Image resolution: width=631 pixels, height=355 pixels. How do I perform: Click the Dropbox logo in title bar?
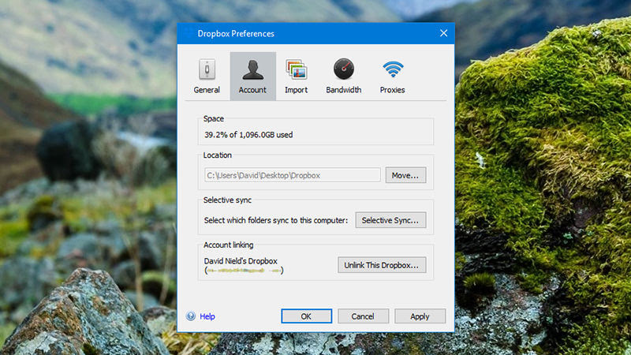[x=188, y=33]
